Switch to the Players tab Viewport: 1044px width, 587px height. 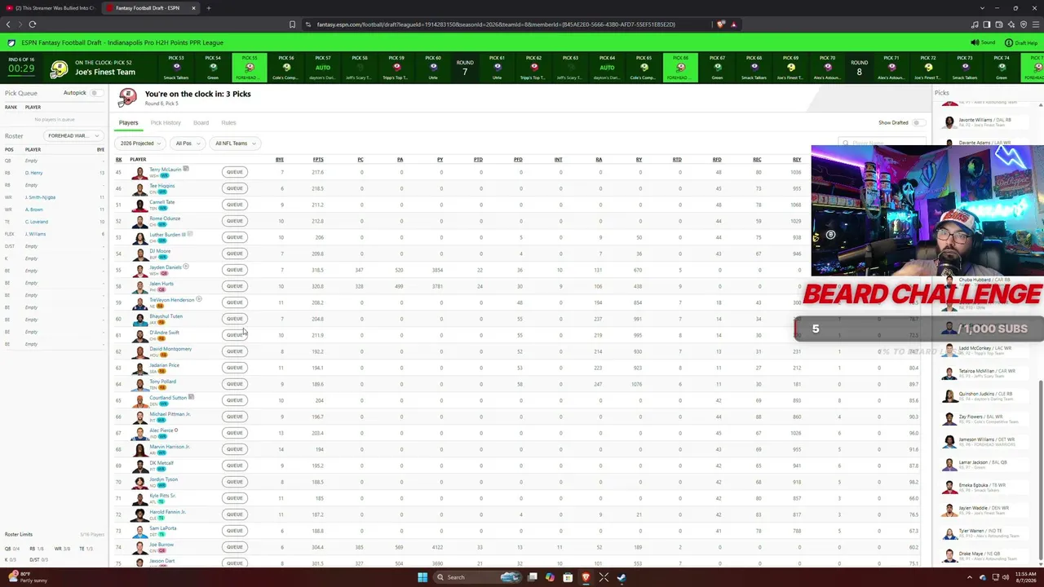pyautogui.click(x=128, y=123)
